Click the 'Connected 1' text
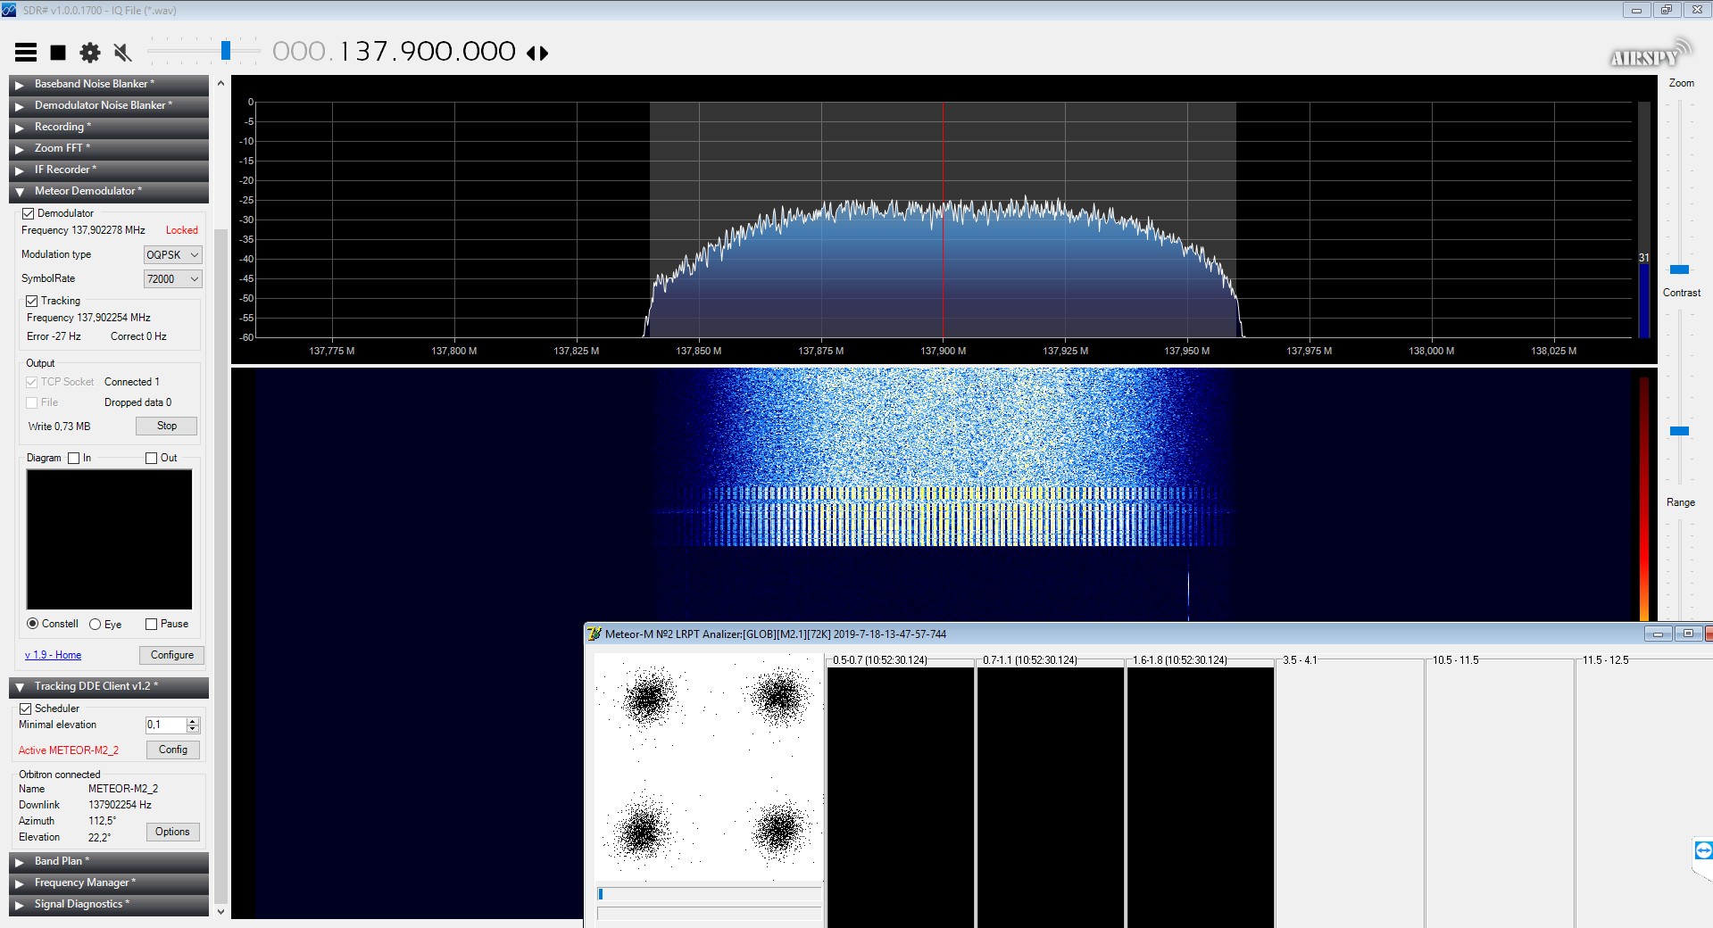 (x=132, y=382)
